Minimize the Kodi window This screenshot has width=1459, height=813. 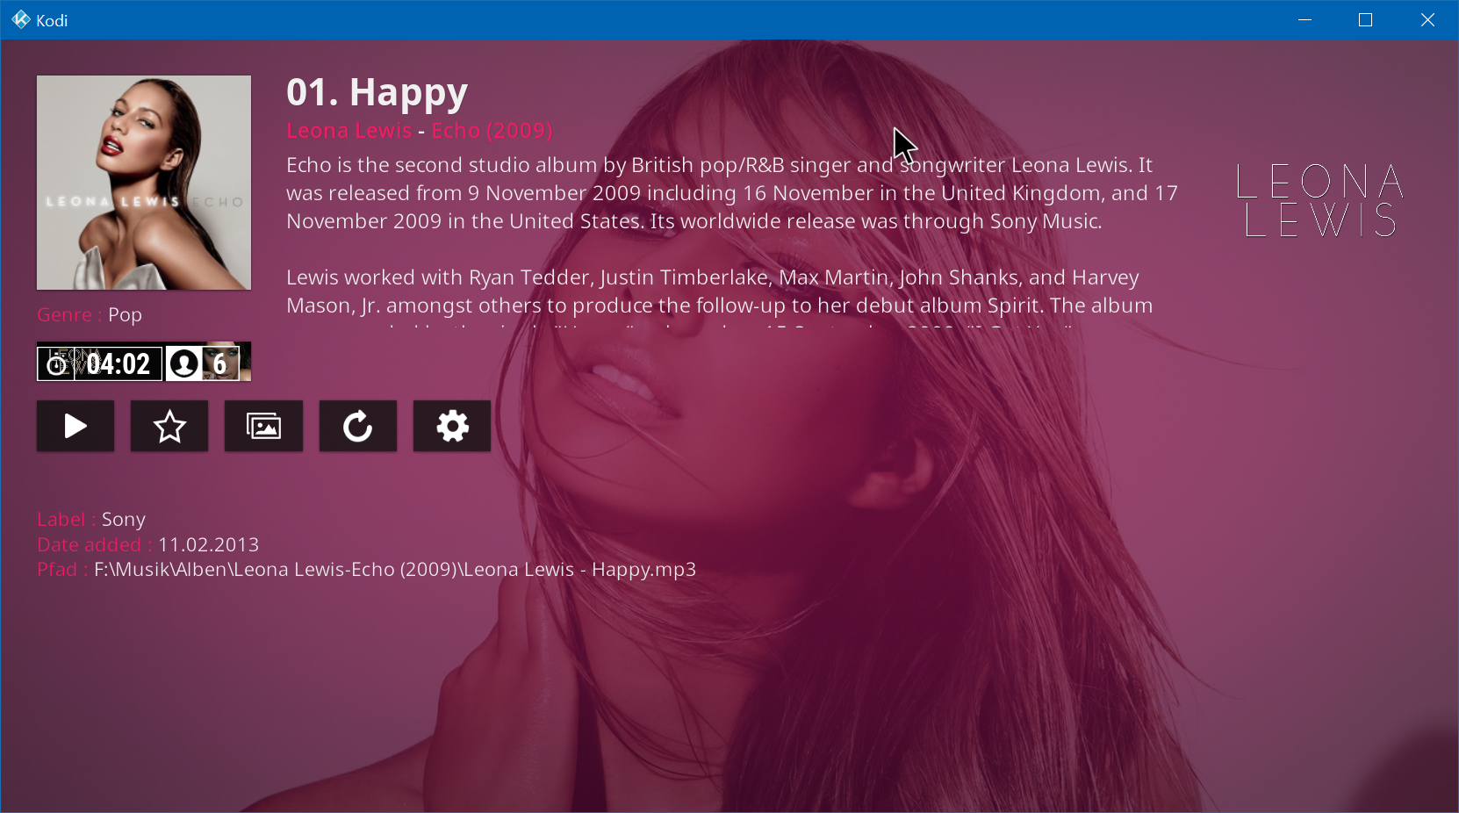[1304, 19]
